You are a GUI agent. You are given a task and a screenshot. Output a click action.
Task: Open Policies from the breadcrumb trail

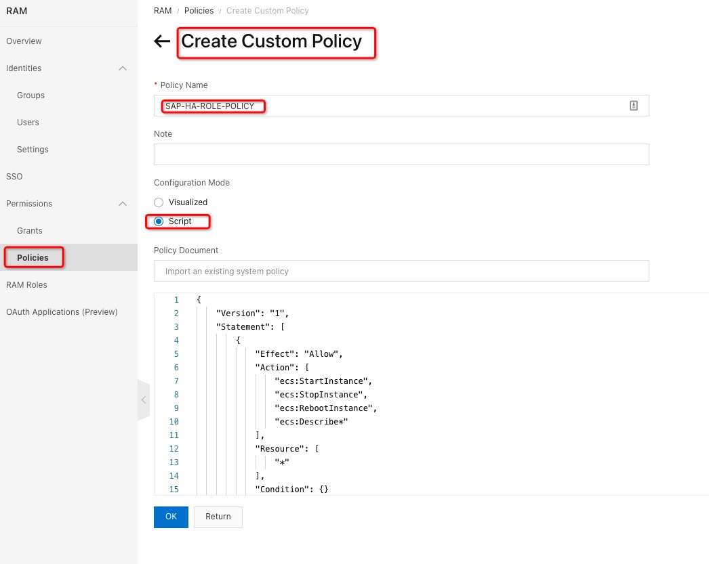[x=199, y=10]
